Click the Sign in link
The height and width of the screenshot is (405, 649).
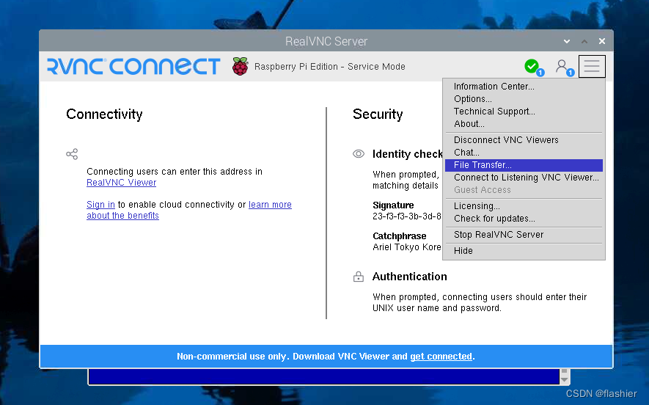pos(100,205)
